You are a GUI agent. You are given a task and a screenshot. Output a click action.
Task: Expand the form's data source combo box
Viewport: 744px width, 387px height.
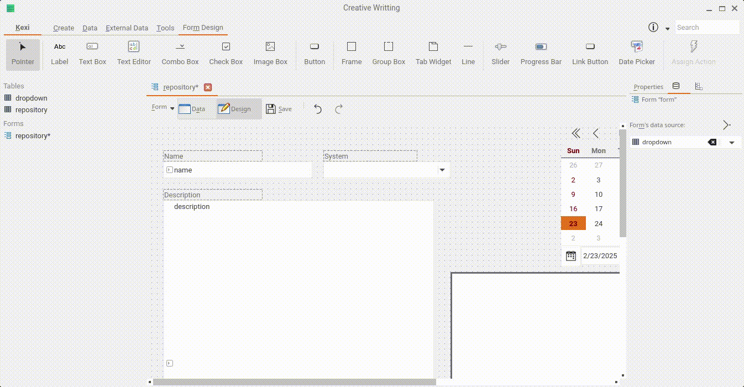point(732,142)
